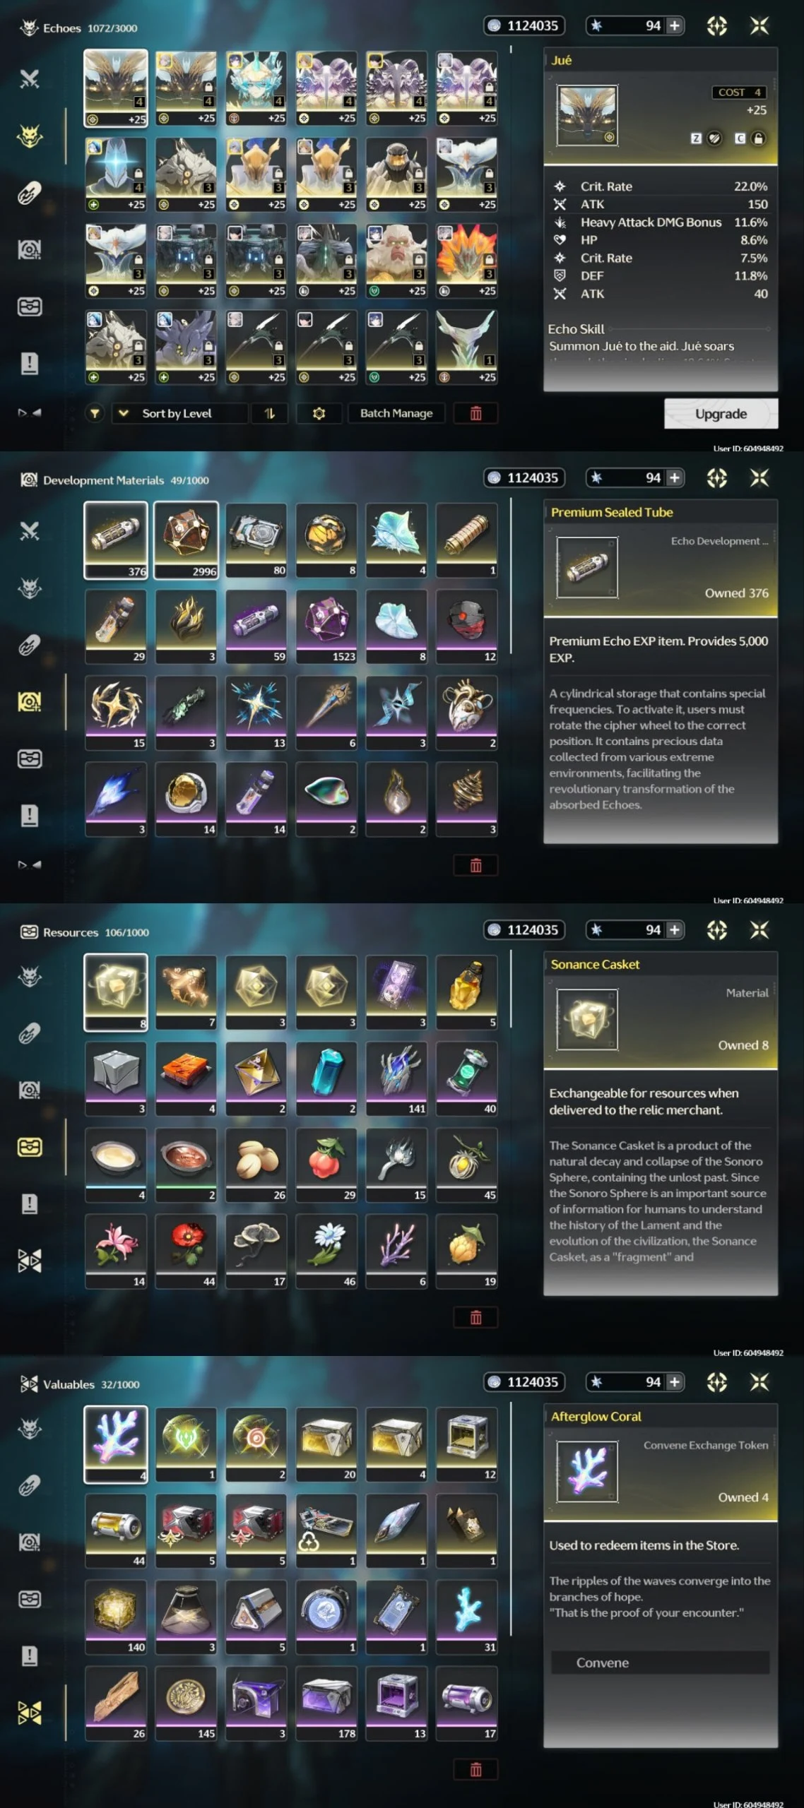804x1808 pixels.
Task: Click the red trash icon beside Batch Manage
Action: tap(475, 413)
